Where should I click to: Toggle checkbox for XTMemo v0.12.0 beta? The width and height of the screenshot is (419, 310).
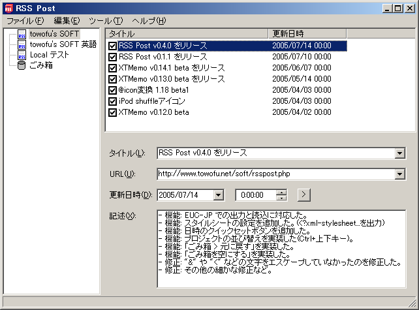(x=112, y=112)
